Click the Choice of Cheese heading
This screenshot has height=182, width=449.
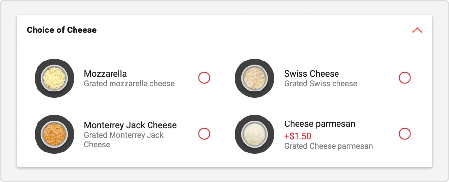click(62, 30)
